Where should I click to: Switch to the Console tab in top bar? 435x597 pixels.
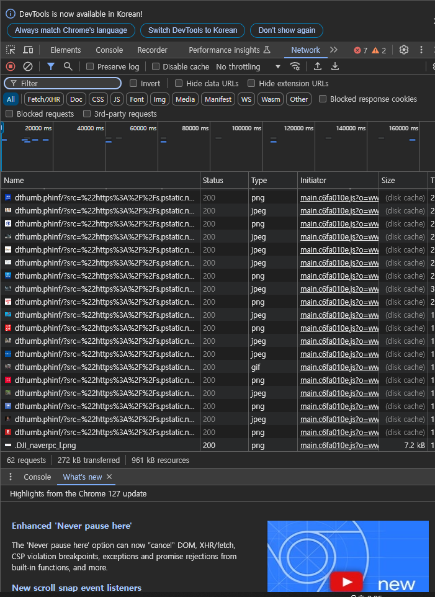109,50
